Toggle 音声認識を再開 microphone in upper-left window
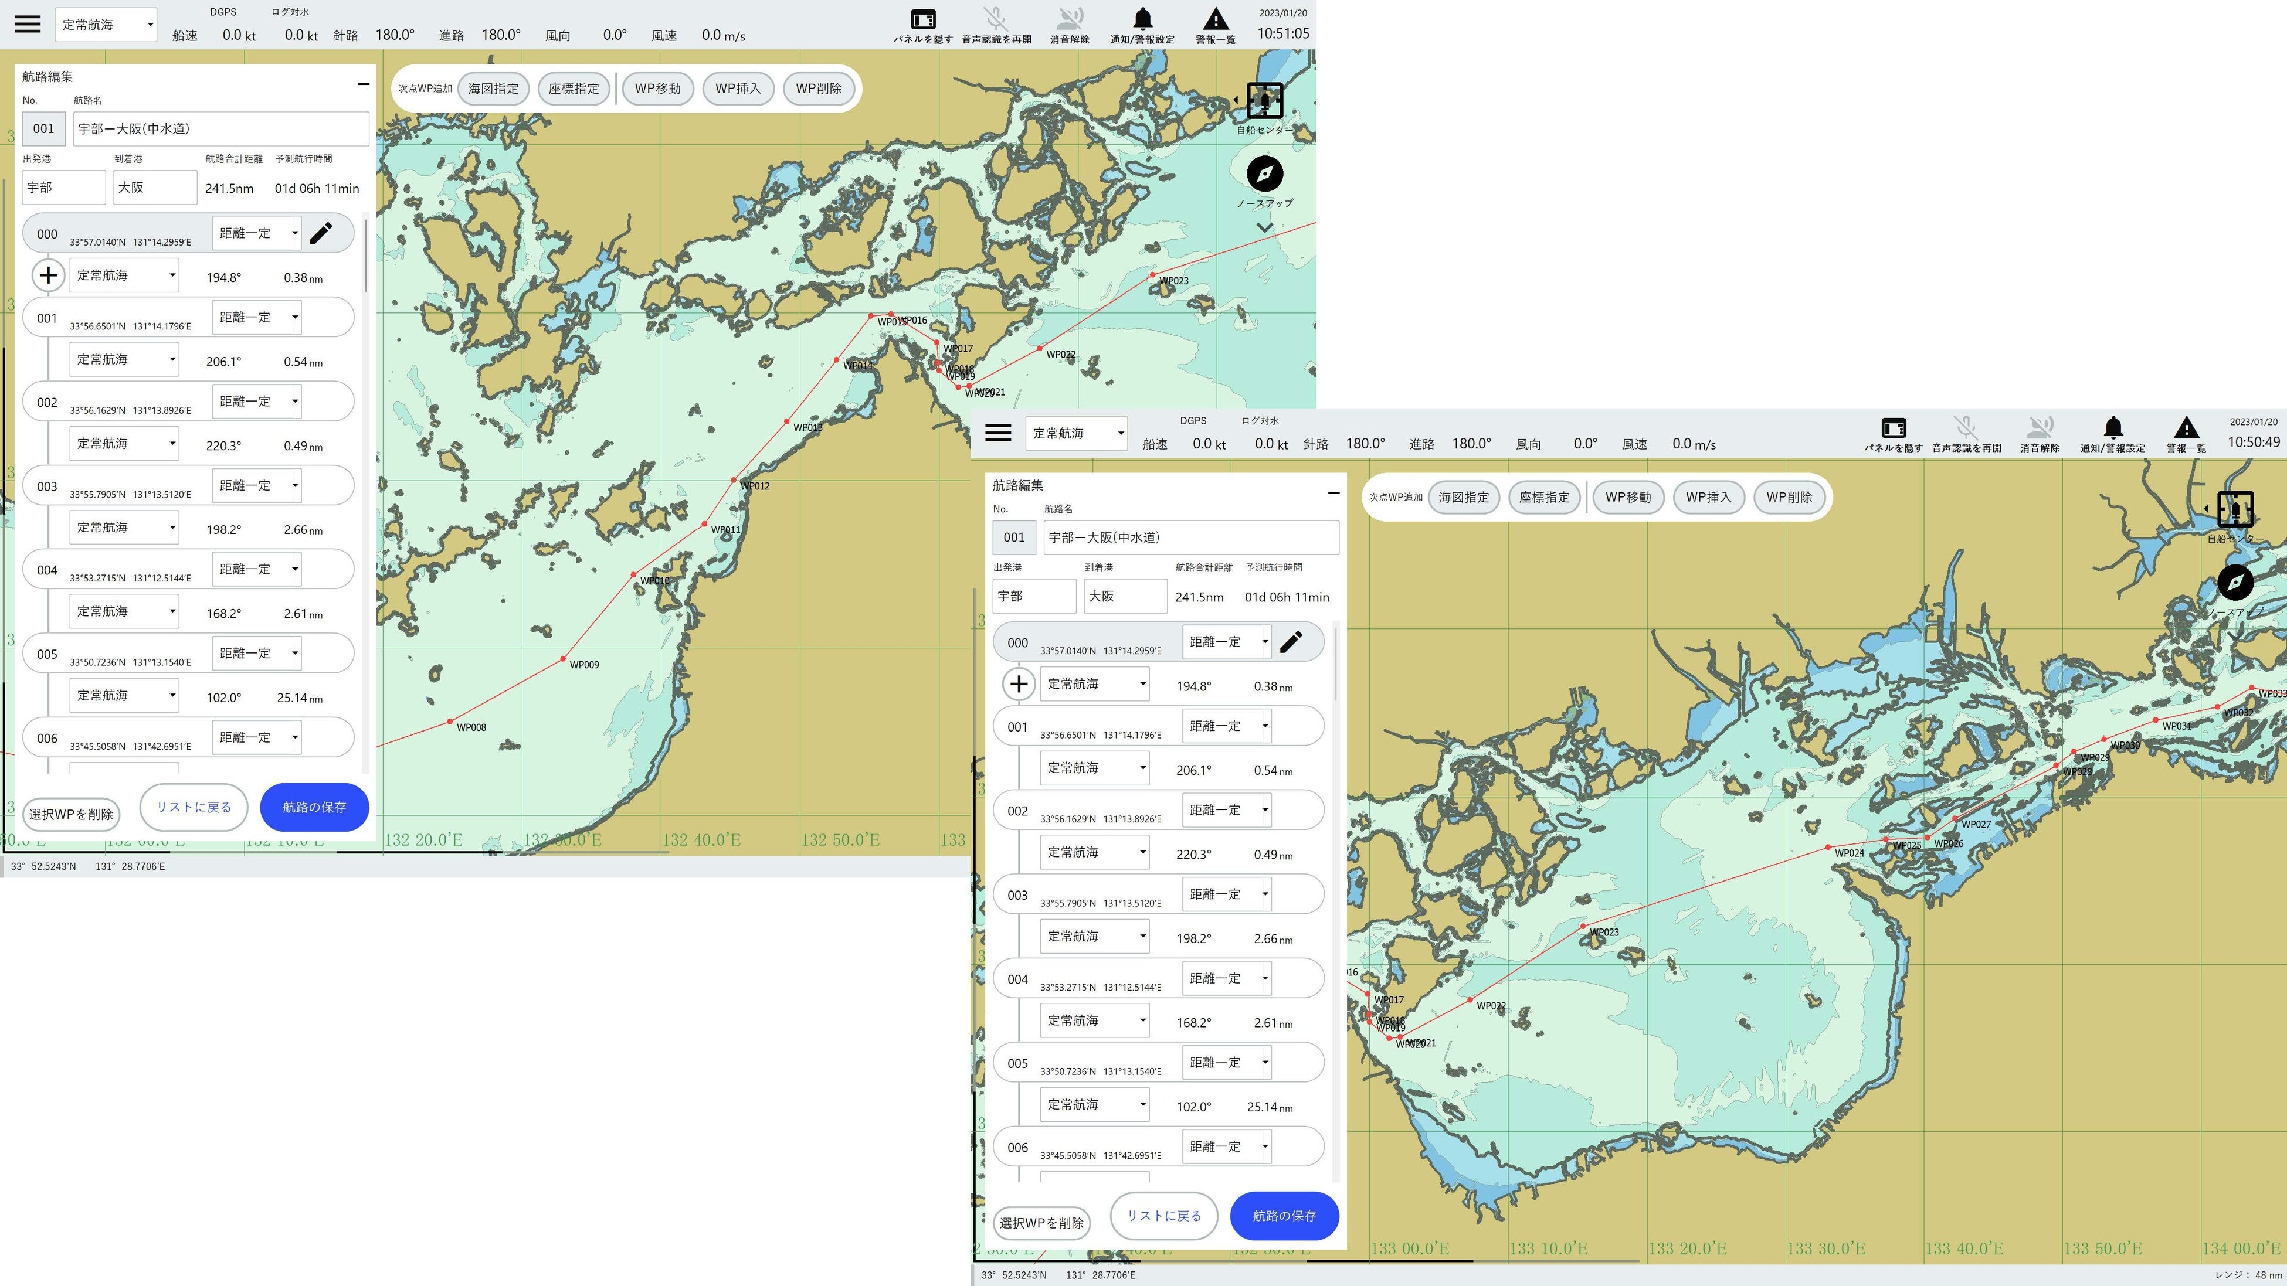The height and width of the screenshot is (1286, 2287). pyautogui.click(x=995, y=19)
